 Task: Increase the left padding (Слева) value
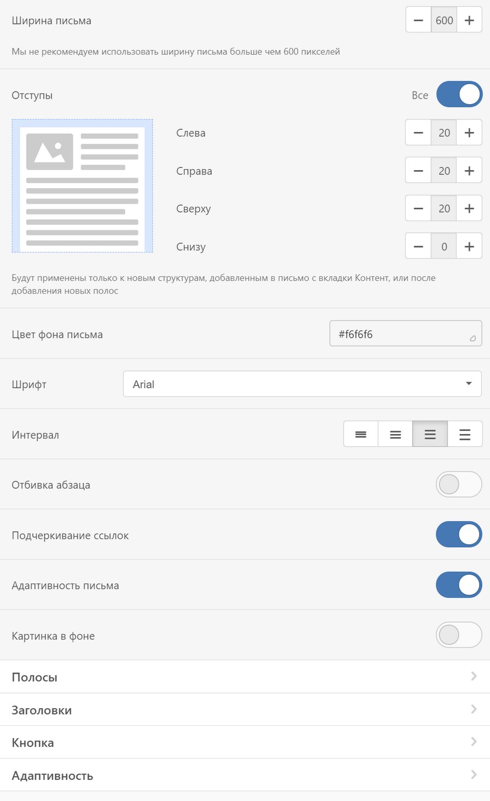(x=469, y=133)
